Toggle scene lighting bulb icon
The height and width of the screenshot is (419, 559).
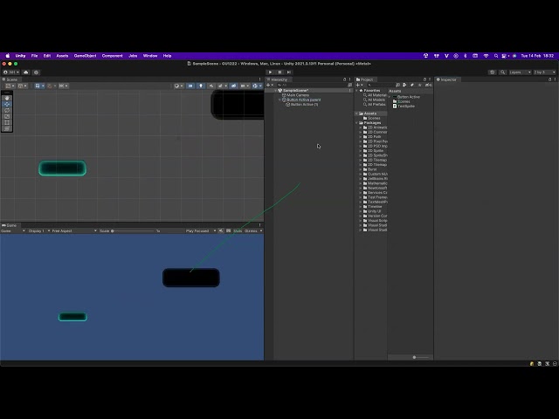click(x=201, y=86)
